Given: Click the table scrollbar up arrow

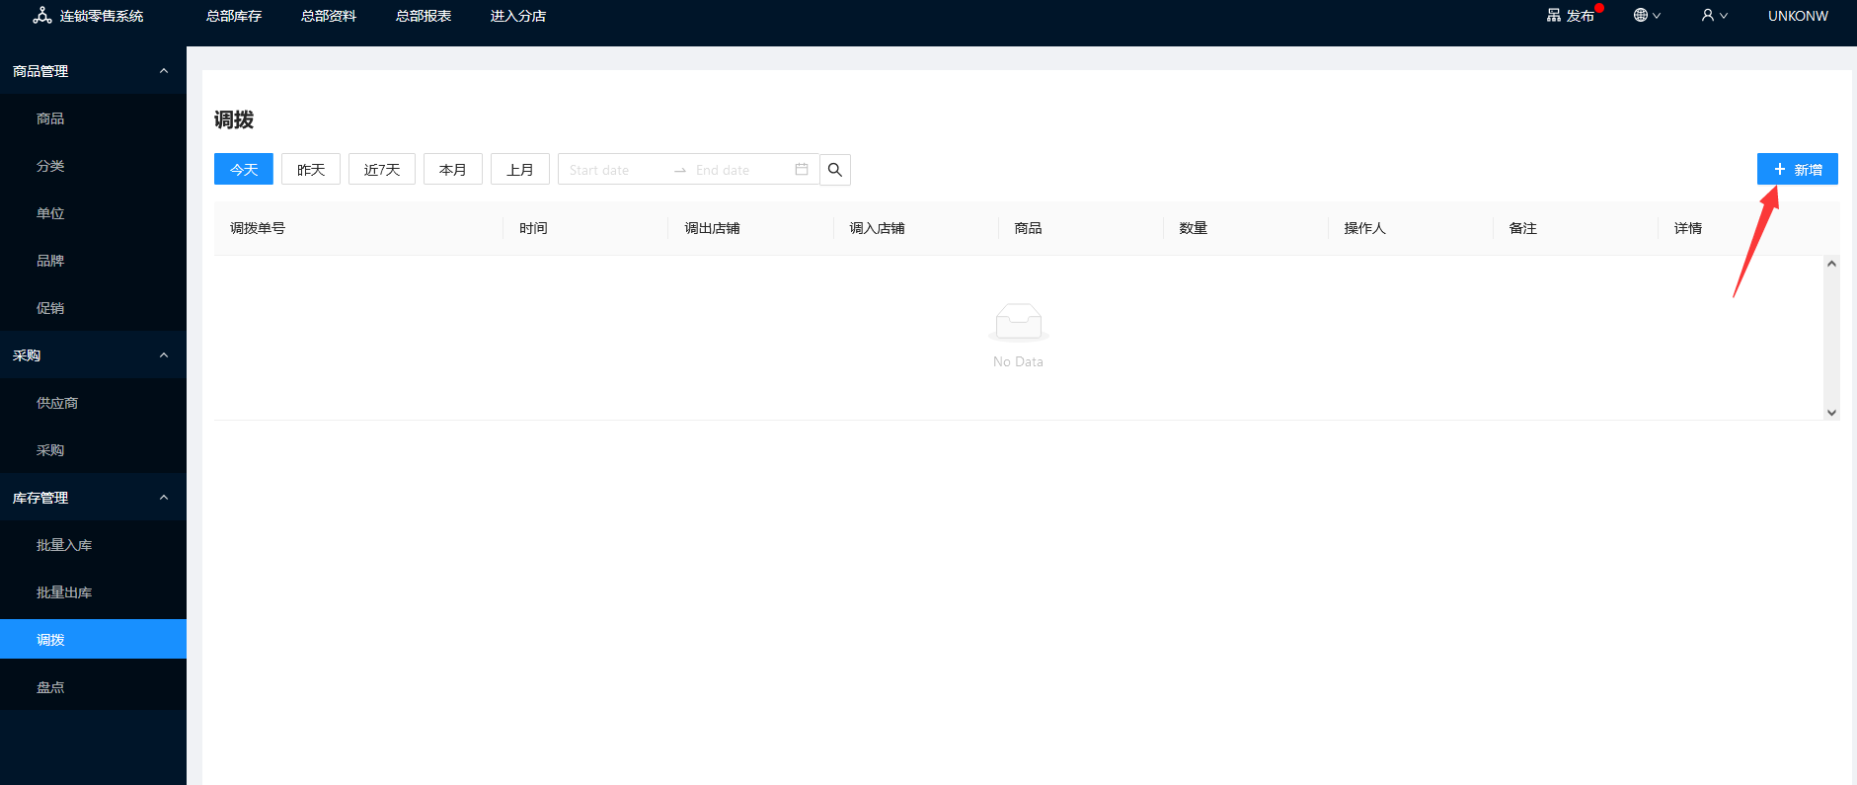Looking at the screenshot, I should tap(1831, 264).
